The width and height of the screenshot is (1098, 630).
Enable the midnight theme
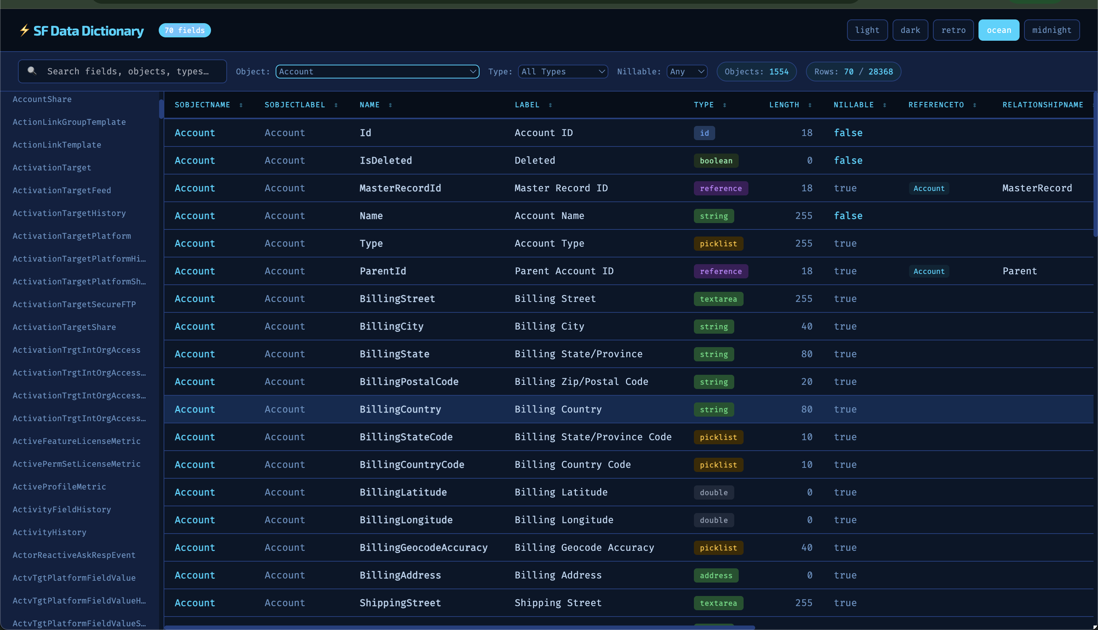click(1051, 30)
